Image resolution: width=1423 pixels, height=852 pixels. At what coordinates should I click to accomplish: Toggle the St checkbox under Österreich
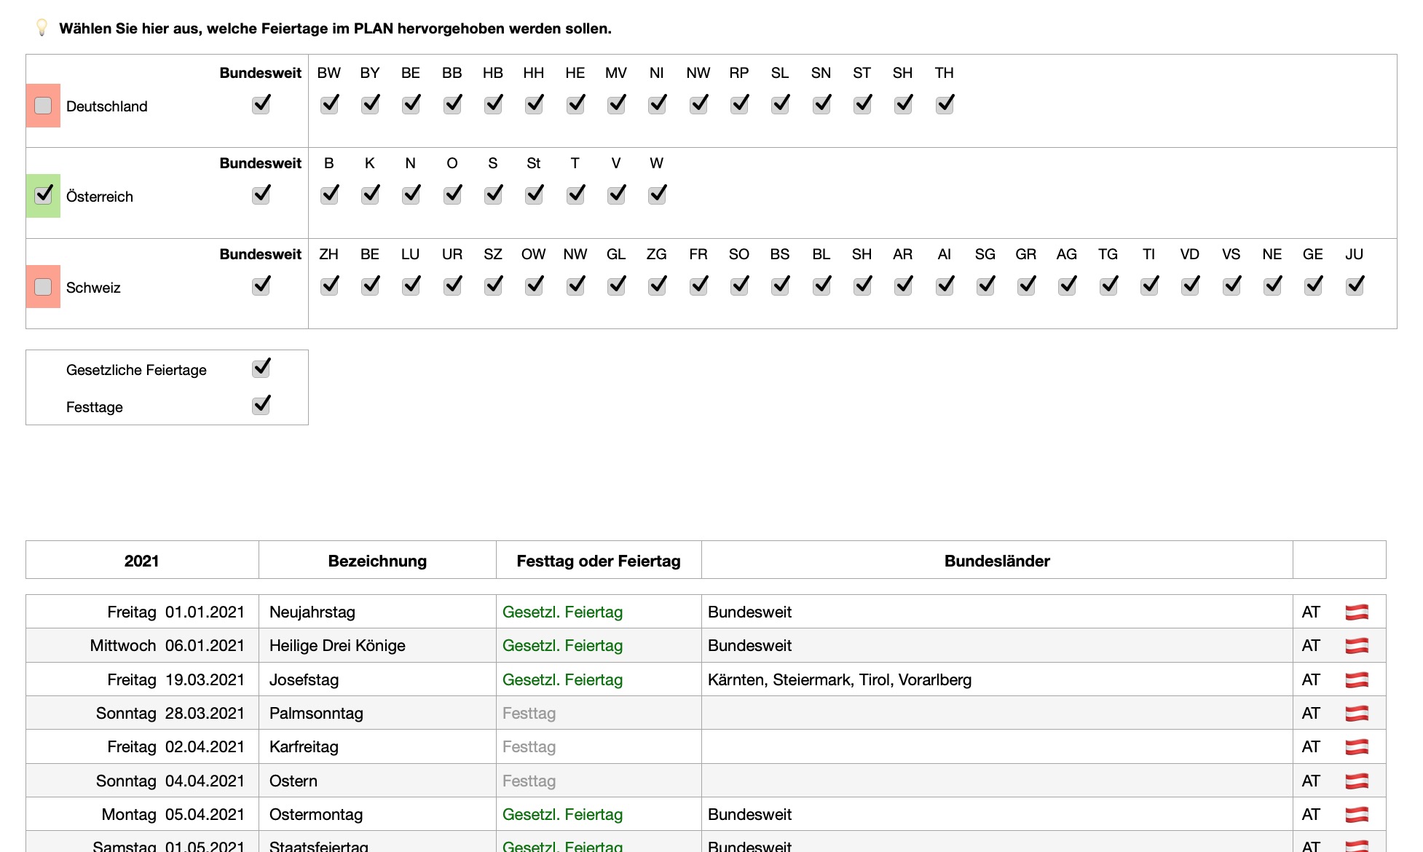tap(534, 196)
